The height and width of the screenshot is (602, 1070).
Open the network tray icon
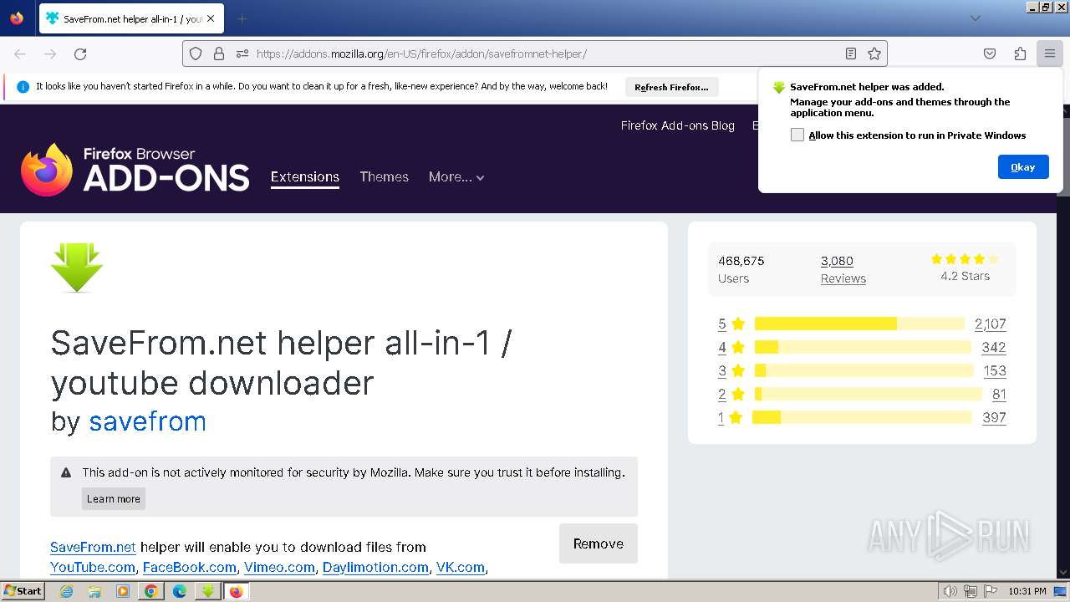click(971, 591)
